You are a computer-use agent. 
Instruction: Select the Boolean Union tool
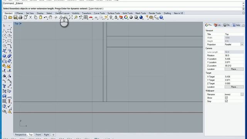(x=9, y=56)
